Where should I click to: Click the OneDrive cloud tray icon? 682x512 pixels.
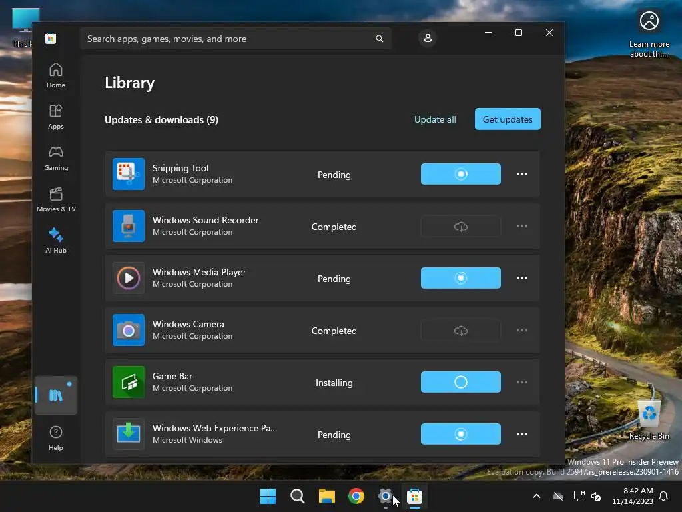(x=558, y=496)
